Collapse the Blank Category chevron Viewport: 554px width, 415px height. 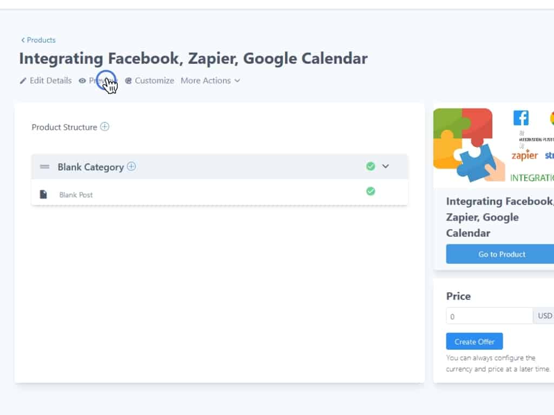click(x=386, y=166)
